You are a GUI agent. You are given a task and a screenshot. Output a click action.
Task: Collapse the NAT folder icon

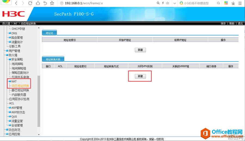10,81
